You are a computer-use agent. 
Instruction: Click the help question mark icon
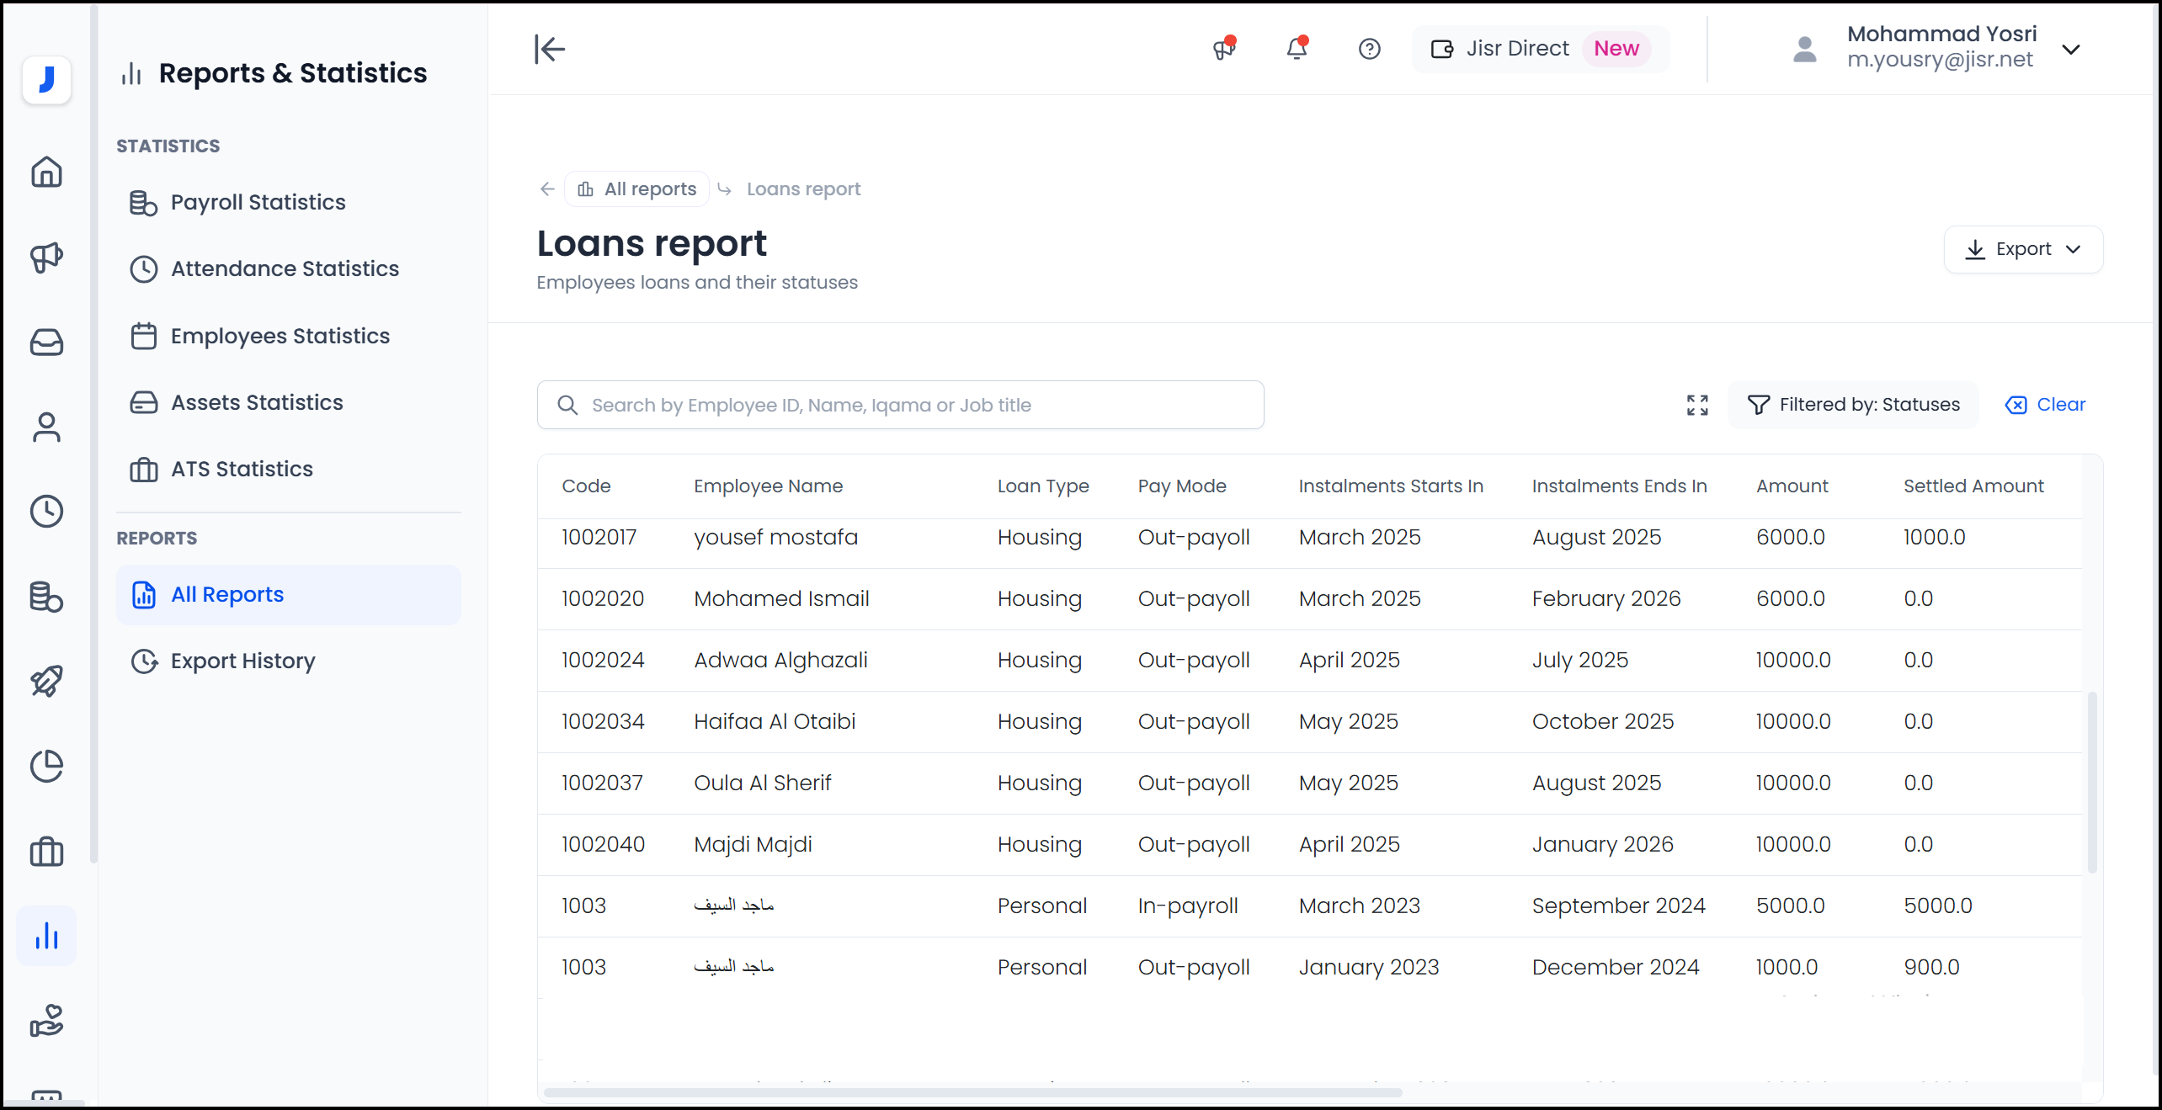click(1369, 49)
